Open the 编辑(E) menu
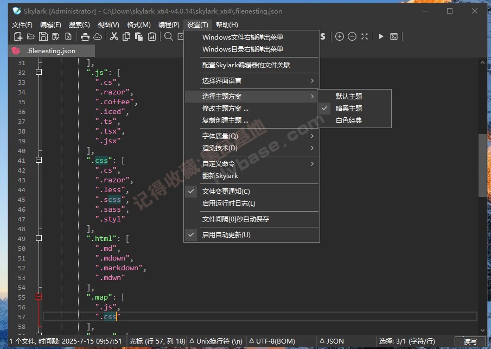Screen dimensions: 491x349 coord(50,25)
